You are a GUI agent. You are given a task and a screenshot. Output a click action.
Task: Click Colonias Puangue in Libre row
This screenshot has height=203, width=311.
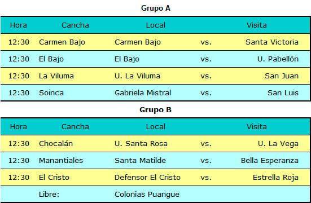coord(147,195)
